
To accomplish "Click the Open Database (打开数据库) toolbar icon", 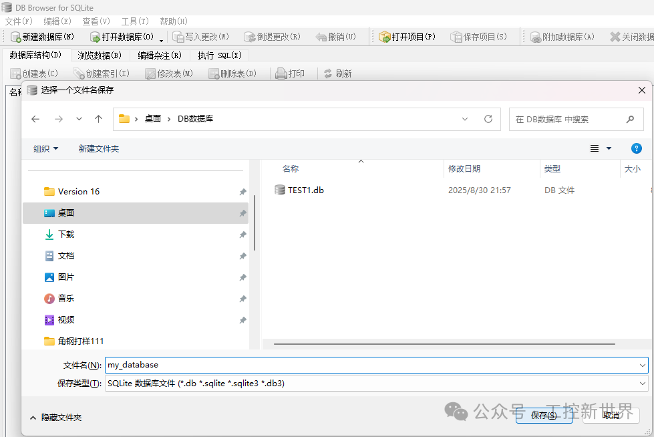I will 95,37.
